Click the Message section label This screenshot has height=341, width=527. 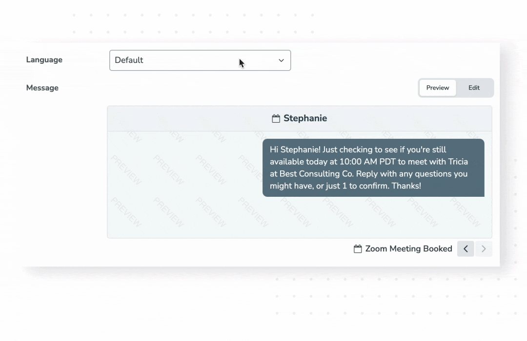[42, 88]
